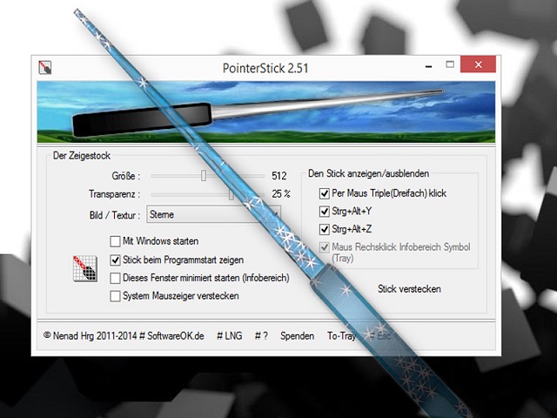Maximize the PointerStick window

450,64
